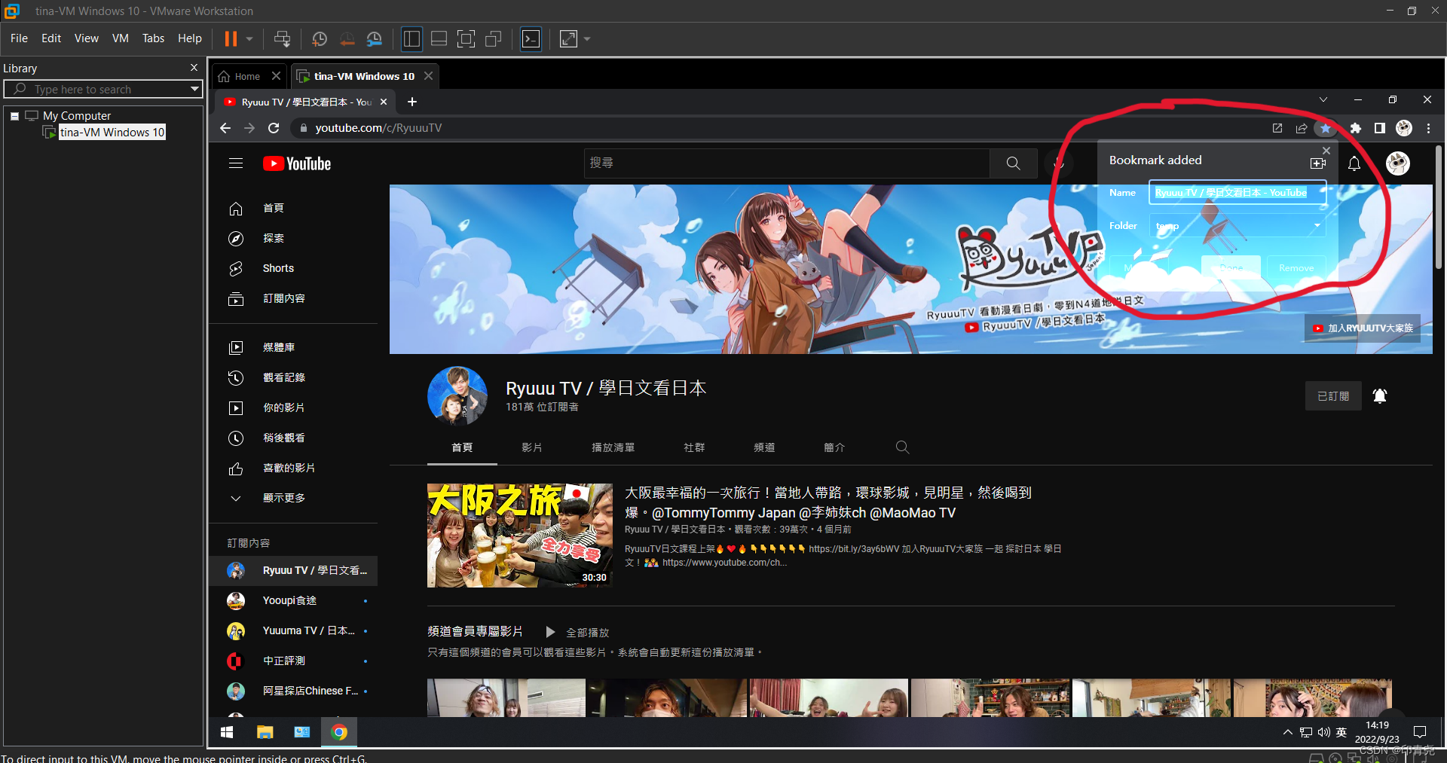Screen dimensions: 1447x763
Task: Click Remove in the bookmark popup
Action: [x=1296, y=268]
